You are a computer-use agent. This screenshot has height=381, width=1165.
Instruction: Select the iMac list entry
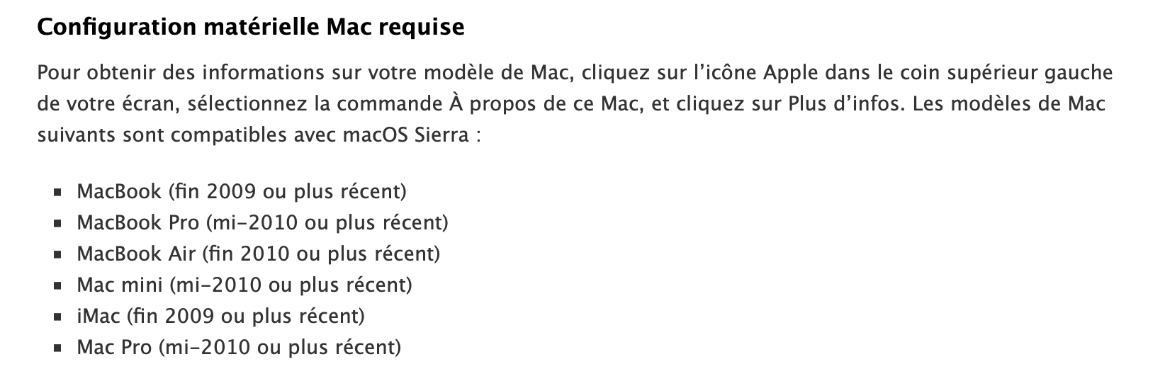tap(220, 316)
